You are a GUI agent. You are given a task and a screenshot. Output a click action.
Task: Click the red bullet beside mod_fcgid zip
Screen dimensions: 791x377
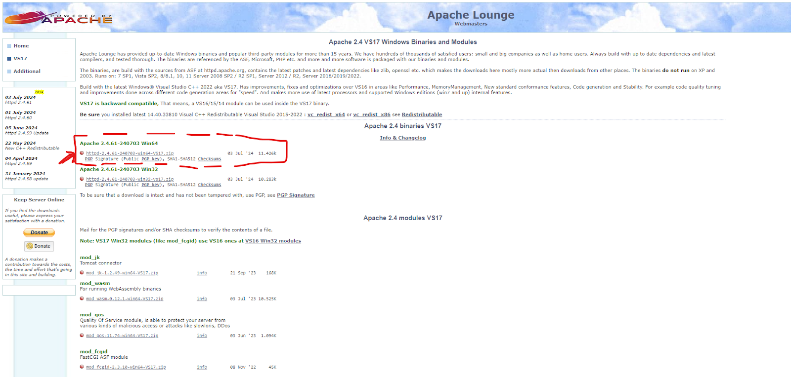[82, 367]
